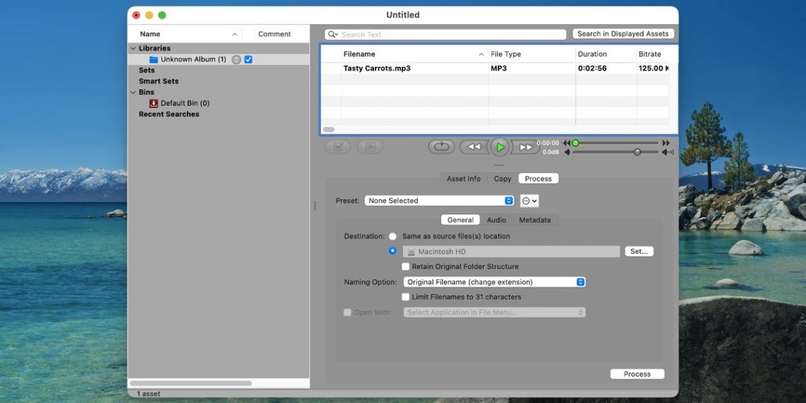
Task: Click the Default Bin red download icon
Action: point(153,103)
